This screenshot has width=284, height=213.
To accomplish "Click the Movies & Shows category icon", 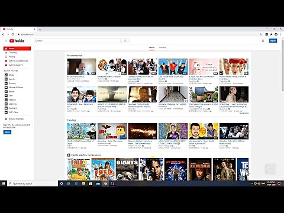I will pyautogui.click(x=6, y=88).
